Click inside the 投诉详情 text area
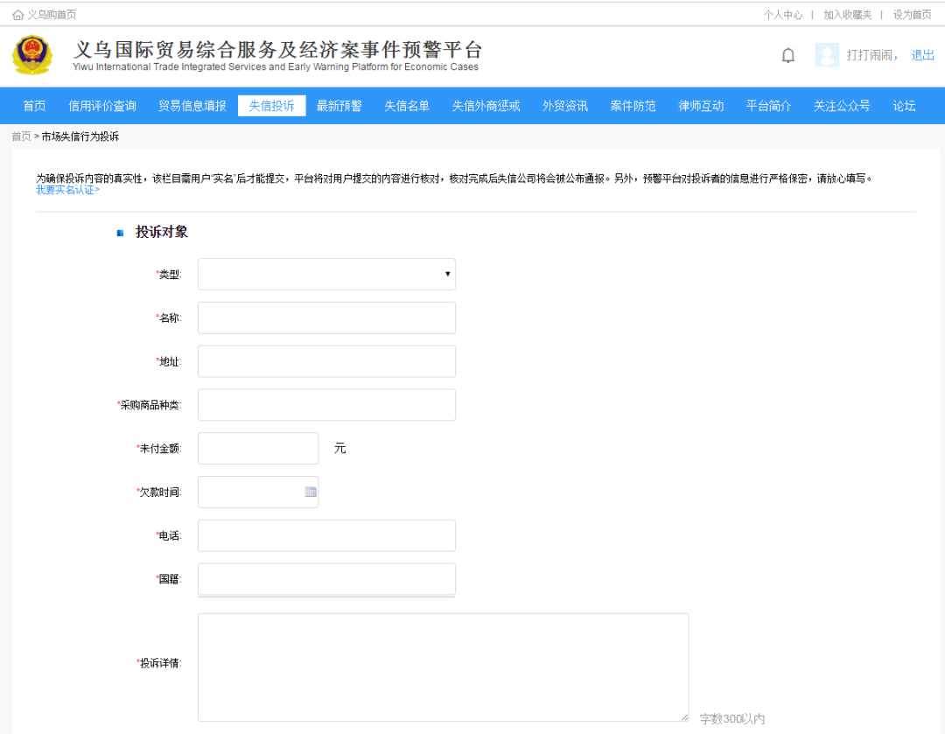The height and width of the screenshot is (734, 945). tap(443, 667)
